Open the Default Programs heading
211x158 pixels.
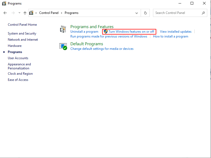(x=87, y=44)
